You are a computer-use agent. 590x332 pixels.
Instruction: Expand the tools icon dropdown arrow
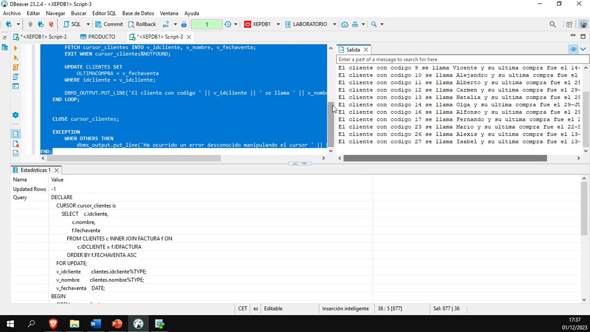363,24
